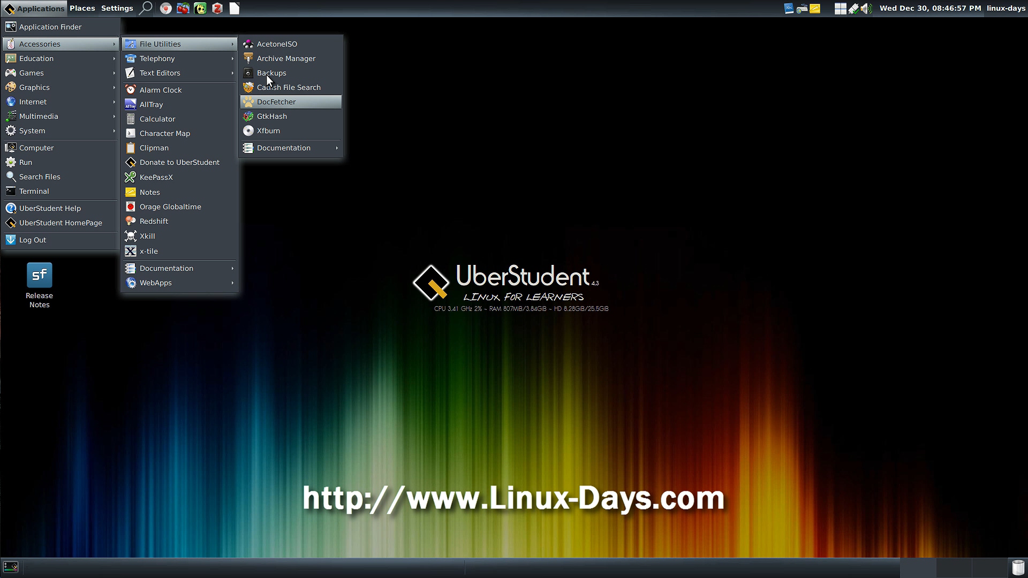Expand the Multimedia submenu

pos(60,116)
